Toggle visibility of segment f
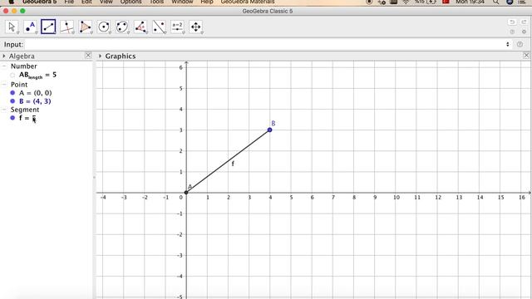The image size is (532, 299). 12,118
